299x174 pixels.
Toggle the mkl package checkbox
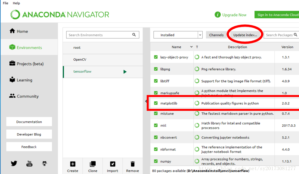pyautogui.click(x=156, y=125)
